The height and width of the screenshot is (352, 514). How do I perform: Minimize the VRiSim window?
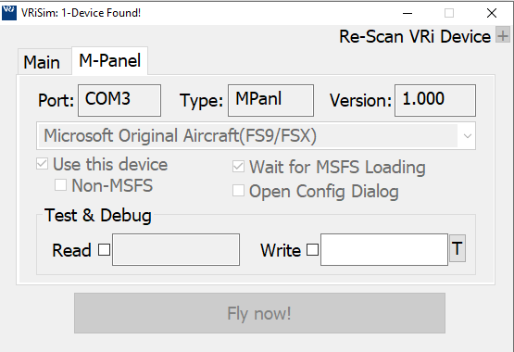coord(407,14)
